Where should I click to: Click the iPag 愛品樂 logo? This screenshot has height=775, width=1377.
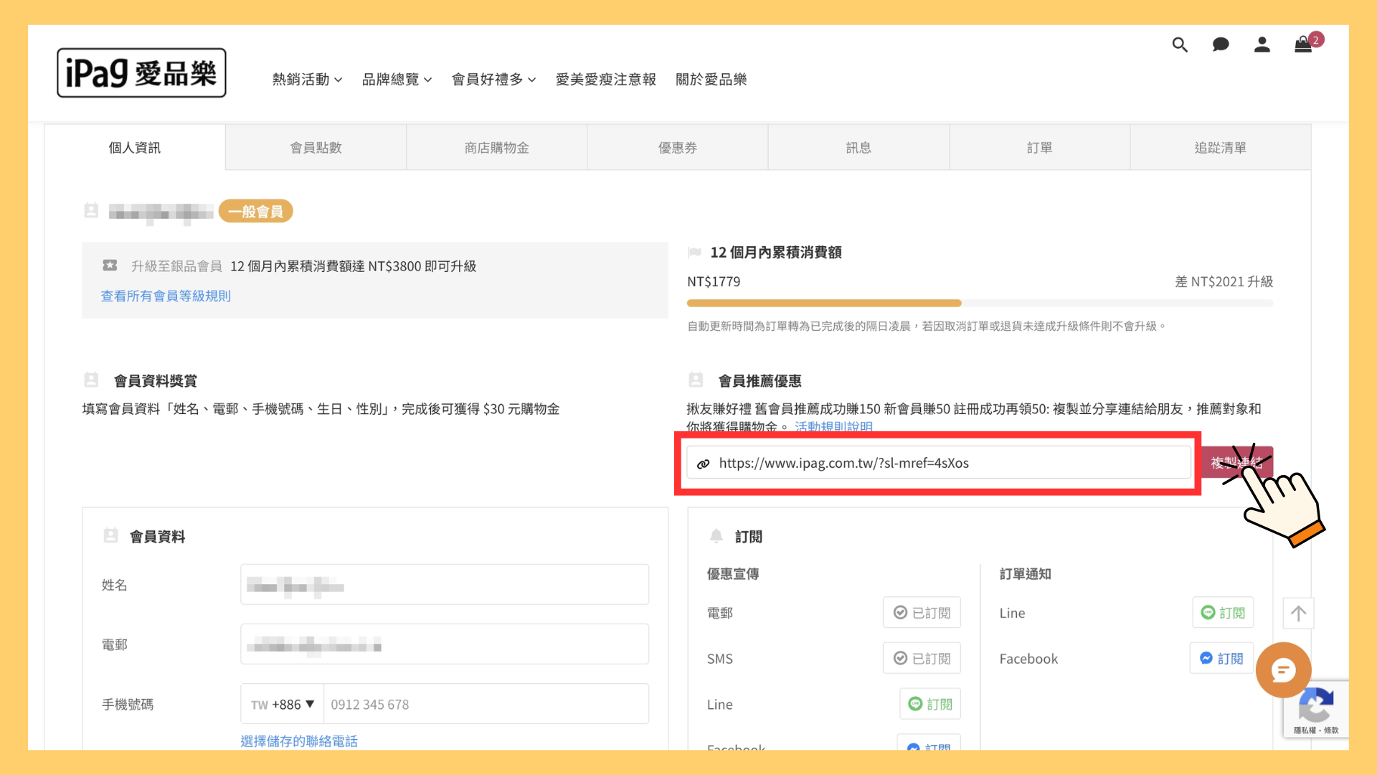(x=141, y=72)
